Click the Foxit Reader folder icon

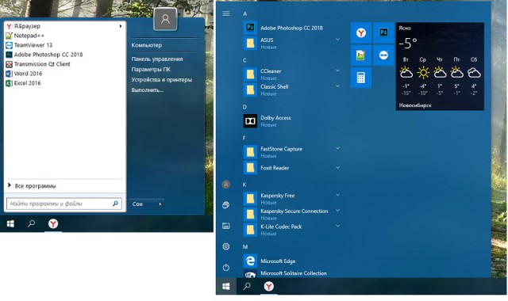[250, 167]
